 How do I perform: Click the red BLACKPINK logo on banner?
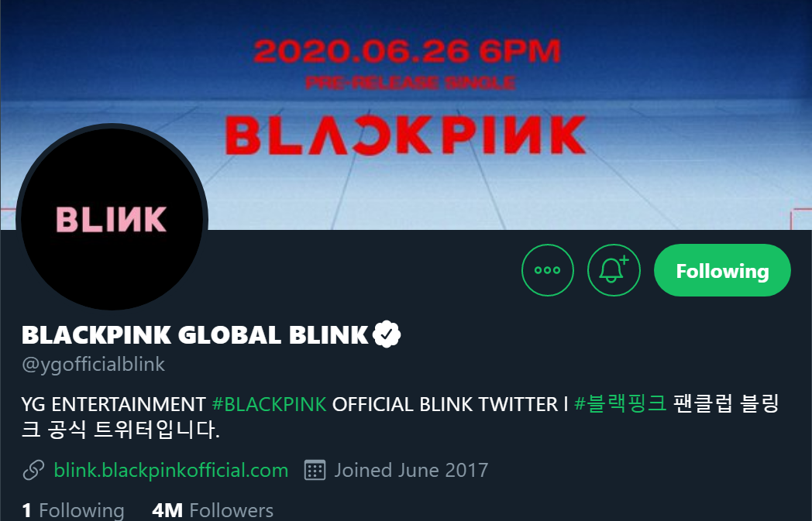406,135
